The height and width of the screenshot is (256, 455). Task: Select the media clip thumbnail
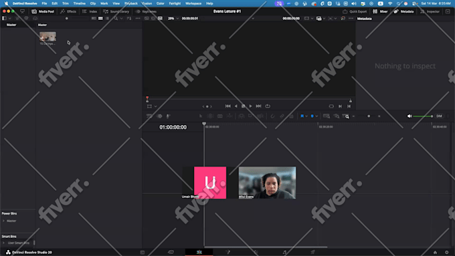[48, 37]
